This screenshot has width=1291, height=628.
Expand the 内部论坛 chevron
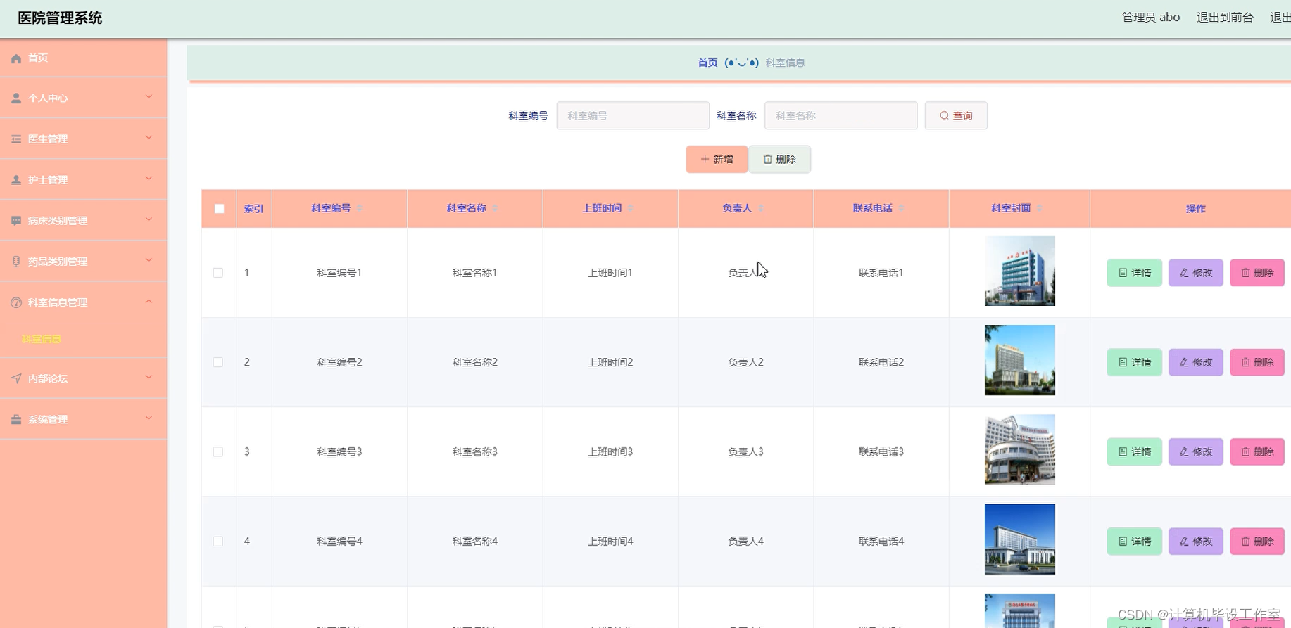pyautogui.click(x=149, y=377)
